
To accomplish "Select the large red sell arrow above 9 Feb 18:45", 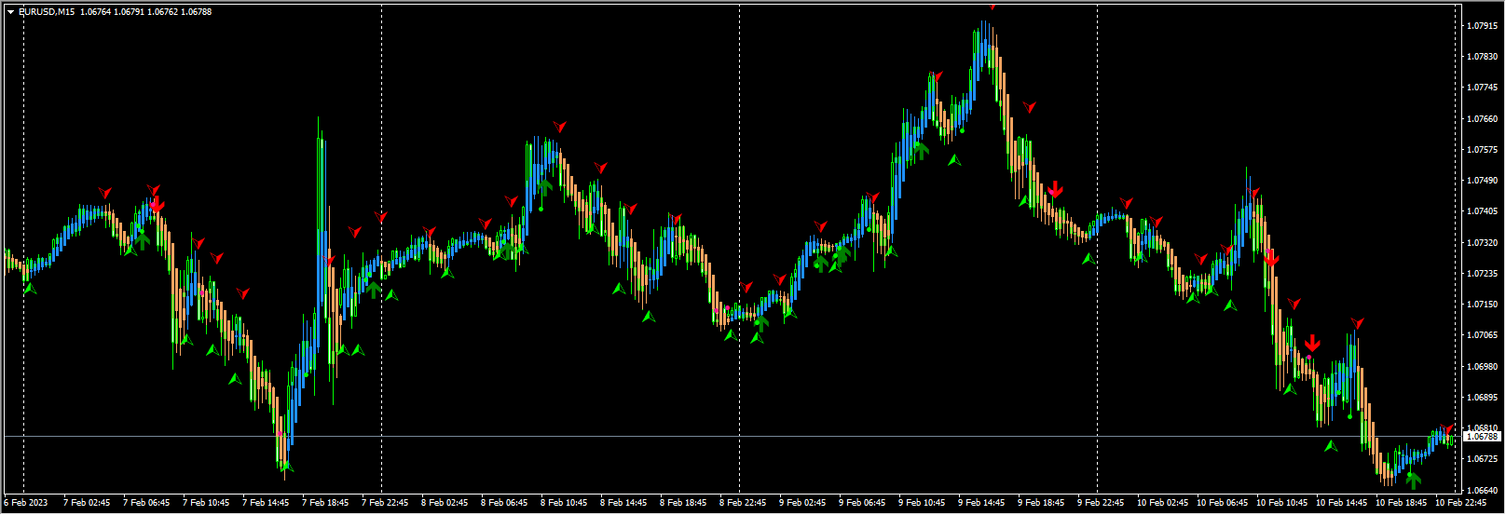I will click(x=1055, y=190).
